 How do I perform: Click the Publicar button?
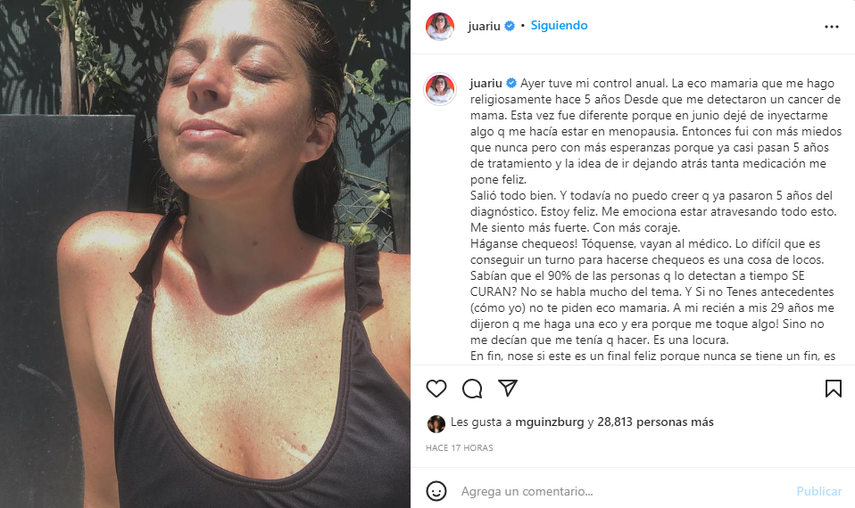tap(819, 491)
